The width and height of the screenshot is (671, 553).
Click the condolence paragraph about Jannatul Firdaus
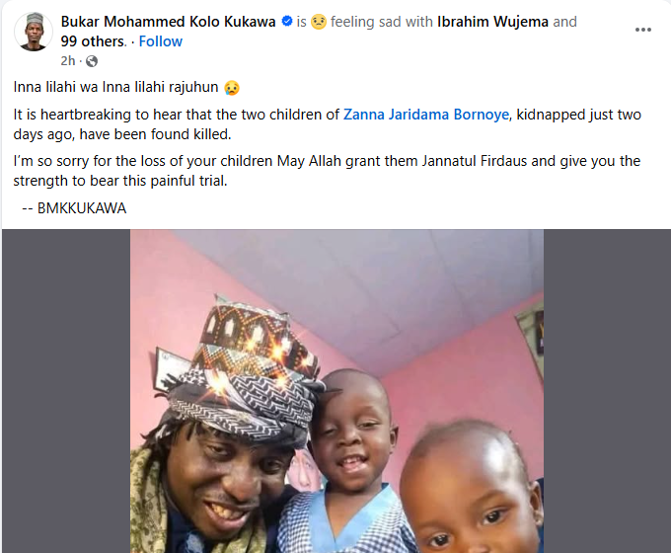(327, 171)
